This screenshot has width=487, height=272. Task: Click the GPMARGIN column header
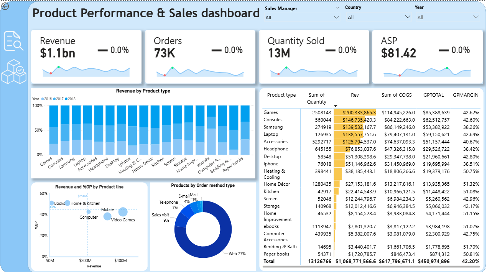point(466,95)
